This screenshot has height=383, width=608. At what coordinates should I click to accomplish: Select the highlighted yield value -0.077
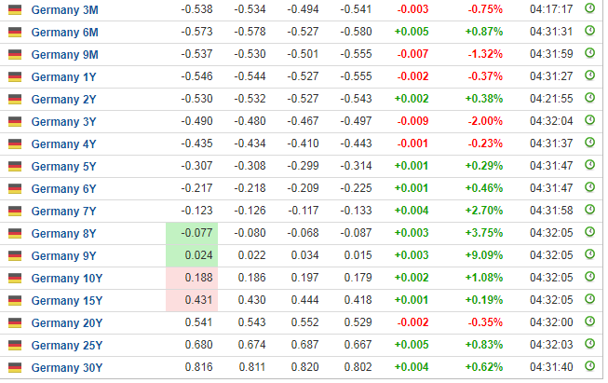point(196,233)
